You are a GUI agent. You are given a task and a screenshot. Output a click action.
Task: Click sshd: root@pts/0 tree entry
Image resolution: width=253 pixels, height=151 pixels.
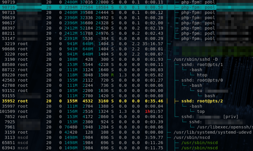click(x=202, y=80)
